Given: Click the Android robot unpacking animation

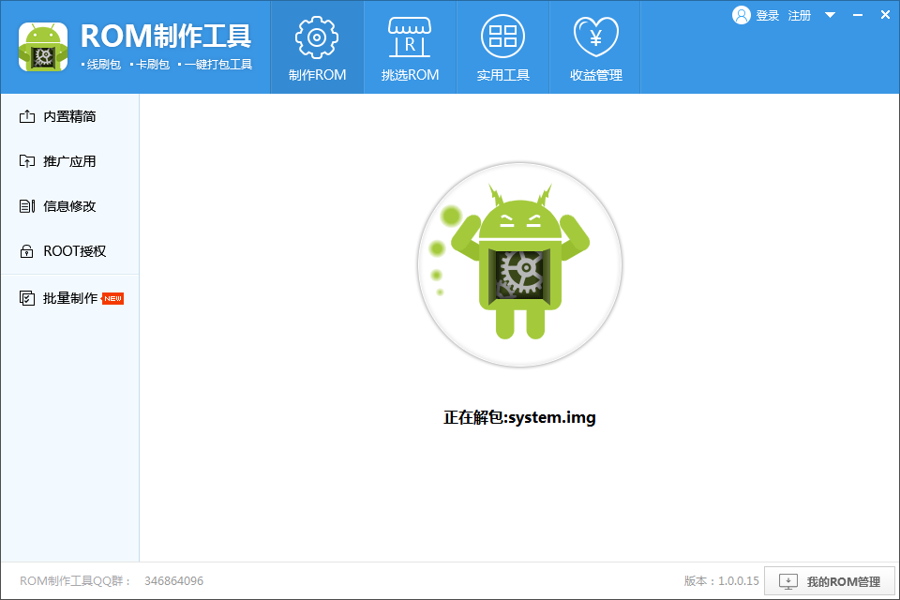Looking at the screenshot, I should 520,264.
